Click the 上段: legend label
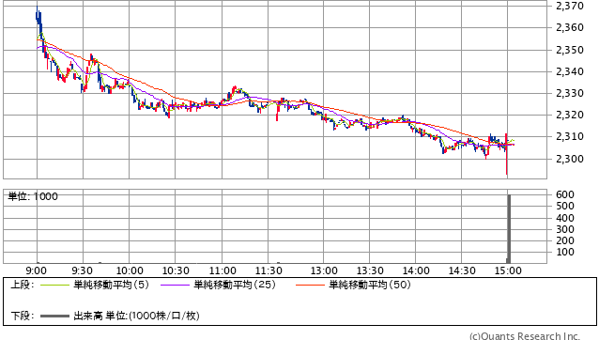The width and height of the screenshot is (599, 340). [23, 285]
